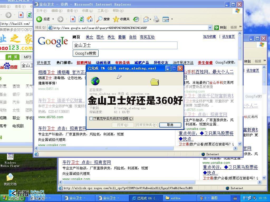The width and height of the screenshot is (270, 202).
Task: Click the History icon in the IE toolbar
Action: [x=136, y=19]
